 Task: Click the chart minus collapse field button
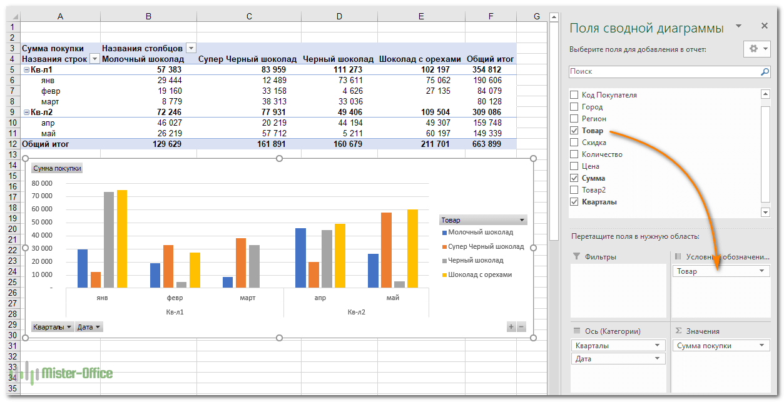(x=521, y=326)
